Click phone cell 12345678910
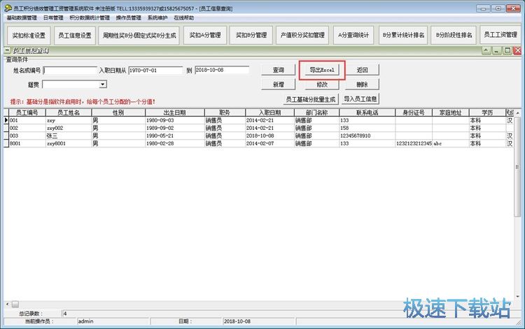Viewport: 525px width, 329px height. click(x=367, y=136)
